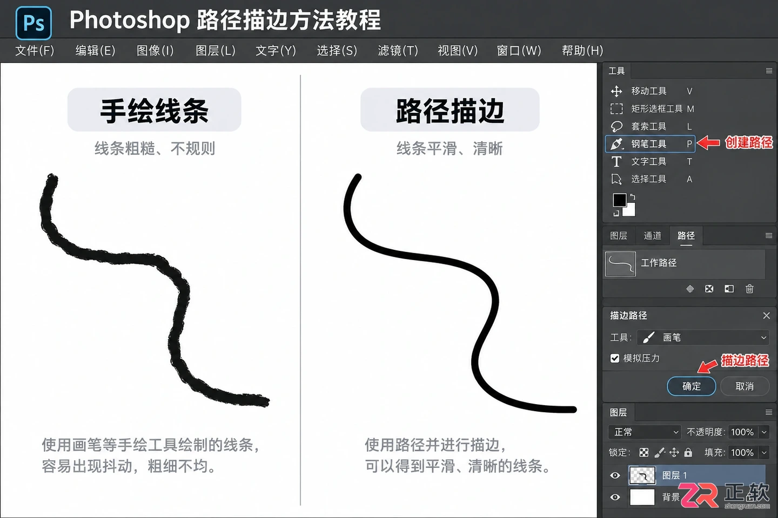This screenshot has height=518, width=778.
Task: Select the Selection tool (选择工具)
Action: tap(651, 179)
